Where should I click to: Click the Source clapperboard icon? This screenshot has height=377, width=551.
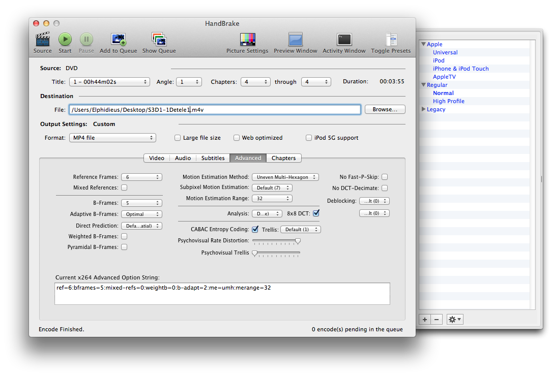click(43, 39)
